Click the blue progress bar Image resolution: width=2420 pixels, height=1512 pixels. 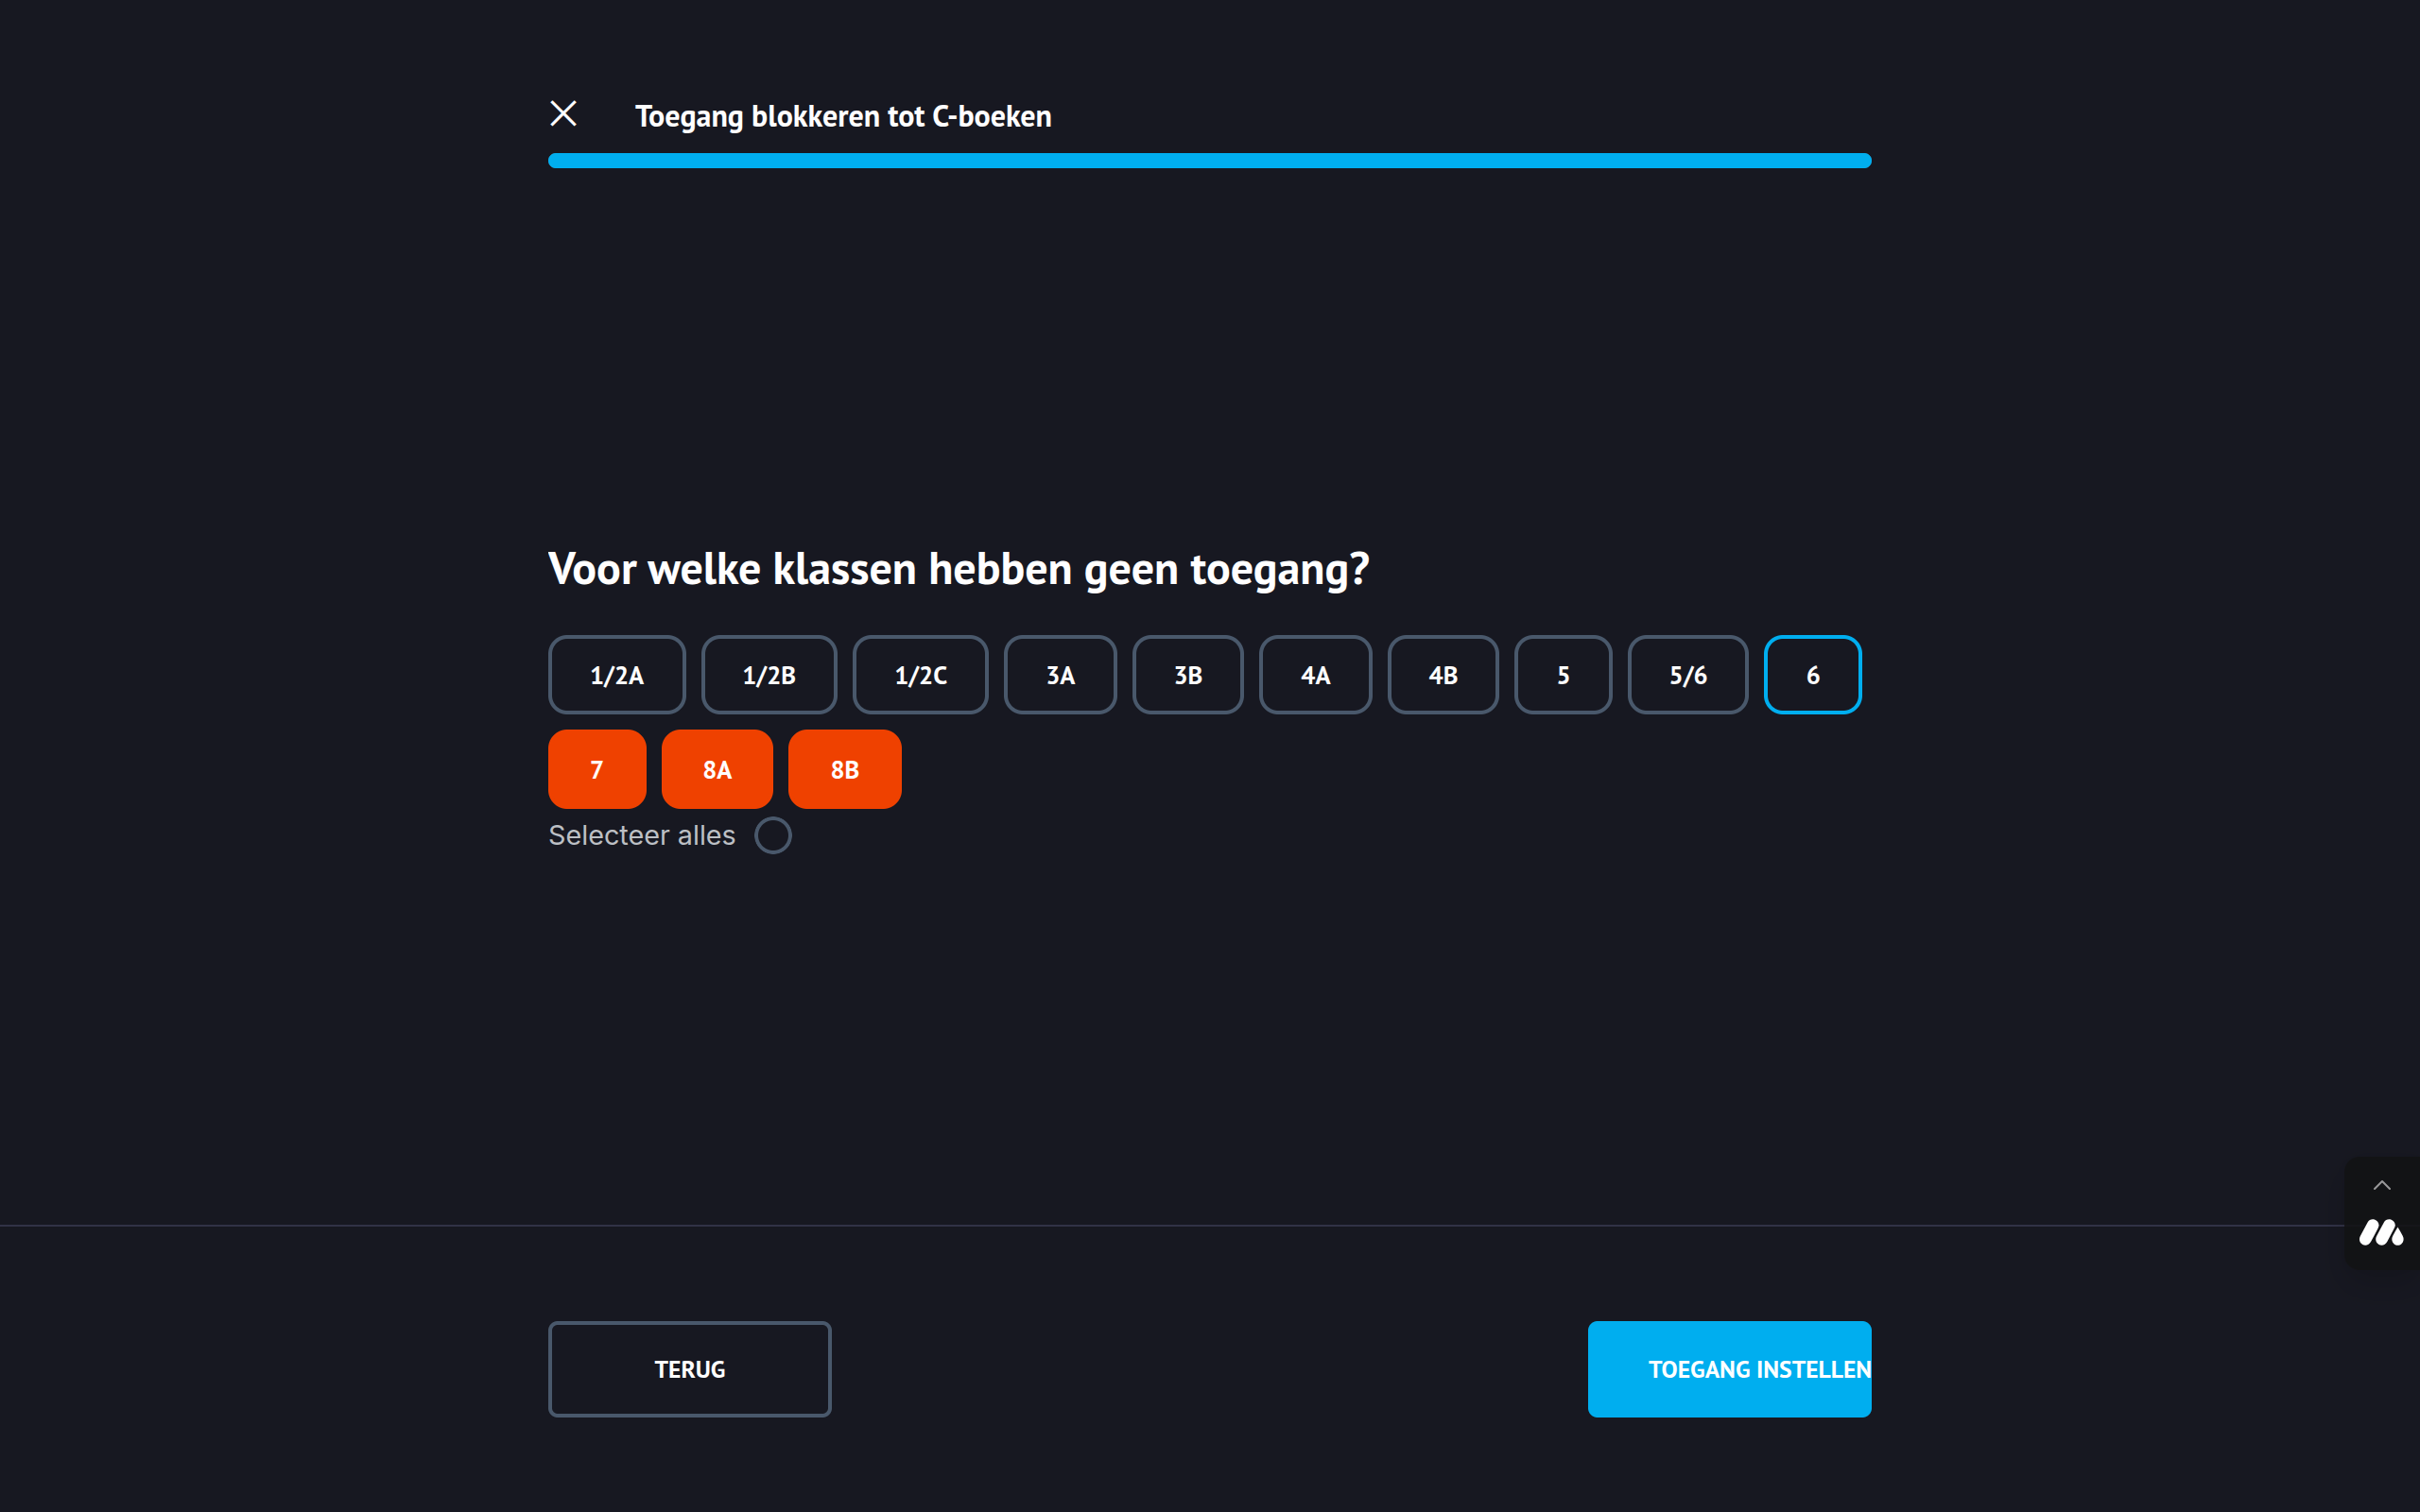coord(1209,161)
